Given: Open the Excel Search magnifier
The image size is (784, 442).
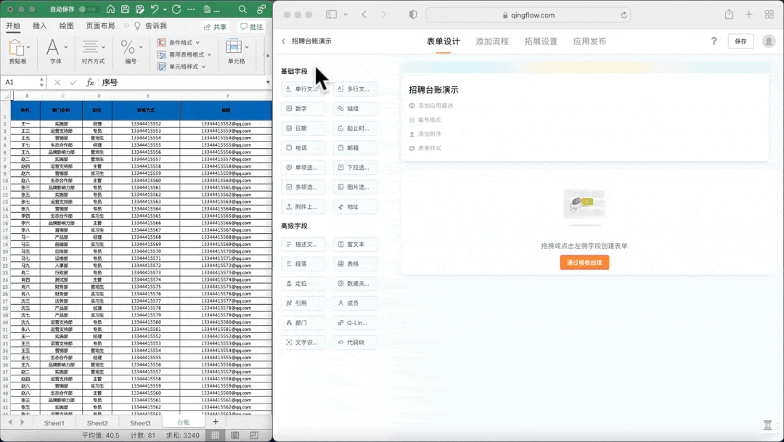Looking at the screenshot, I should click(242, 9).
